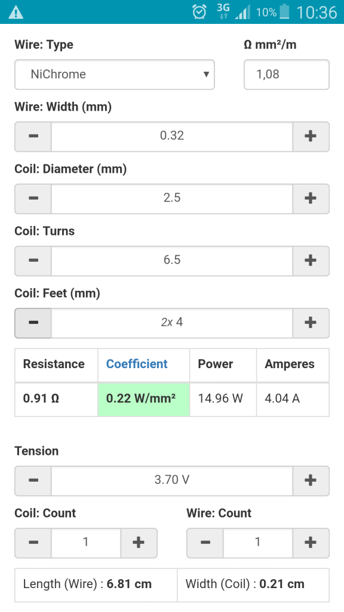Open the NiChrome wire type dropdown

(x=115, y=75)
